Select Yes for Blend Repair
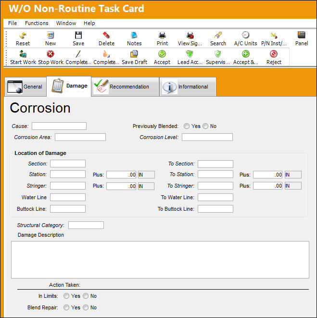This screenshot has height=318, width=317. 66,307
